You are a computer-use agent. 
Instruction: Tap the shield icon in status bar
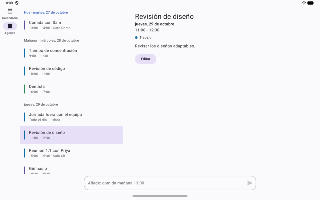[17, 3]
